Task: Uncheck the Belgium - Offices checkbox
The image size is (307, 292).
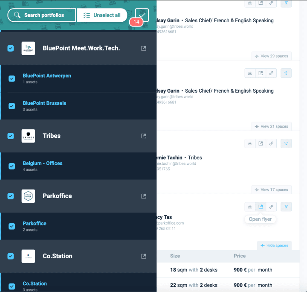Action: point(12,166)
